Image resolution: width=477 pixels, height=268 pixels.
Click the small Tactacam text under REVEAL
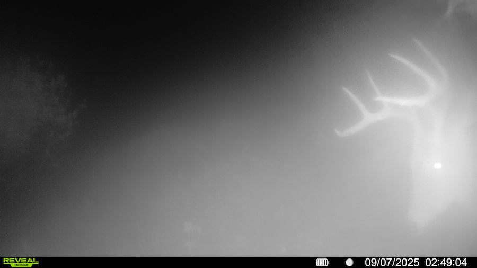(21, 265)
